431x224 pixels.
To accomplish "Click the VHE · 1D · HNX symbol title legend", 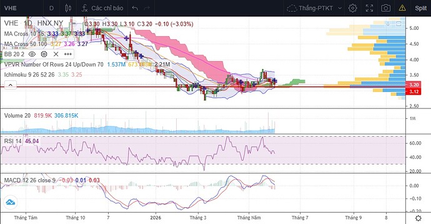I will coord(34,23).
